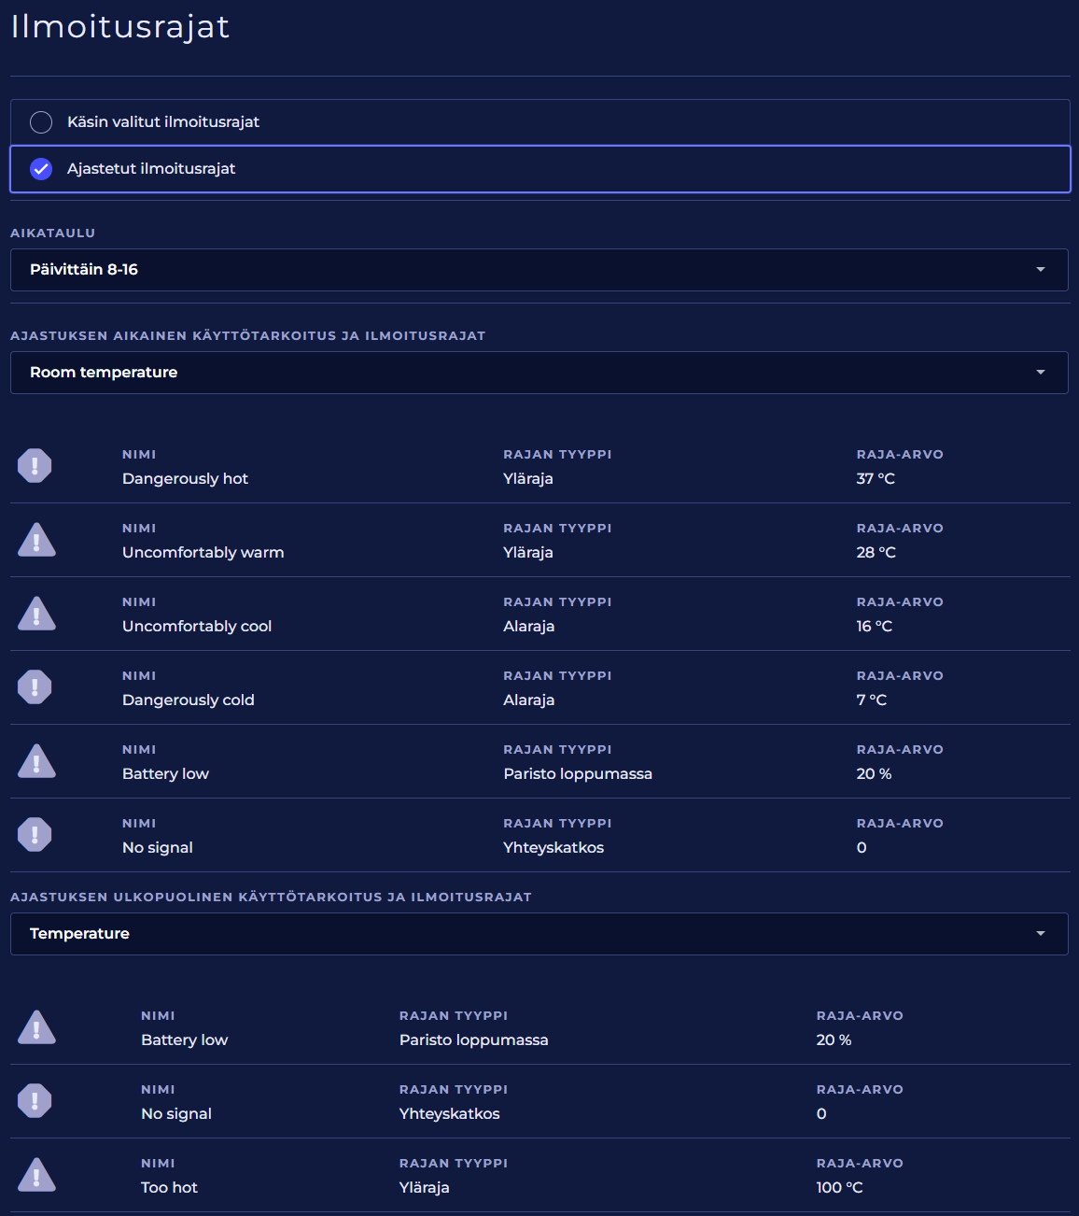Click the critical icon in the Temperature list No signal row

pos(35,1101)
